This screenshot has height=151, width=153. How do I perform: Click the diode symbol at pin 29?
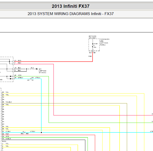click(11, 79)
